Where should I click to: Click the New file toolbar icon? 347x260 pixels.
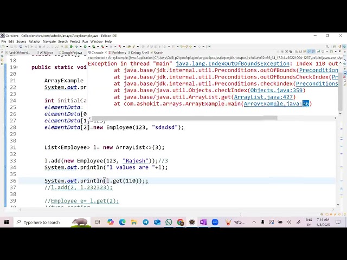[3, 47]
